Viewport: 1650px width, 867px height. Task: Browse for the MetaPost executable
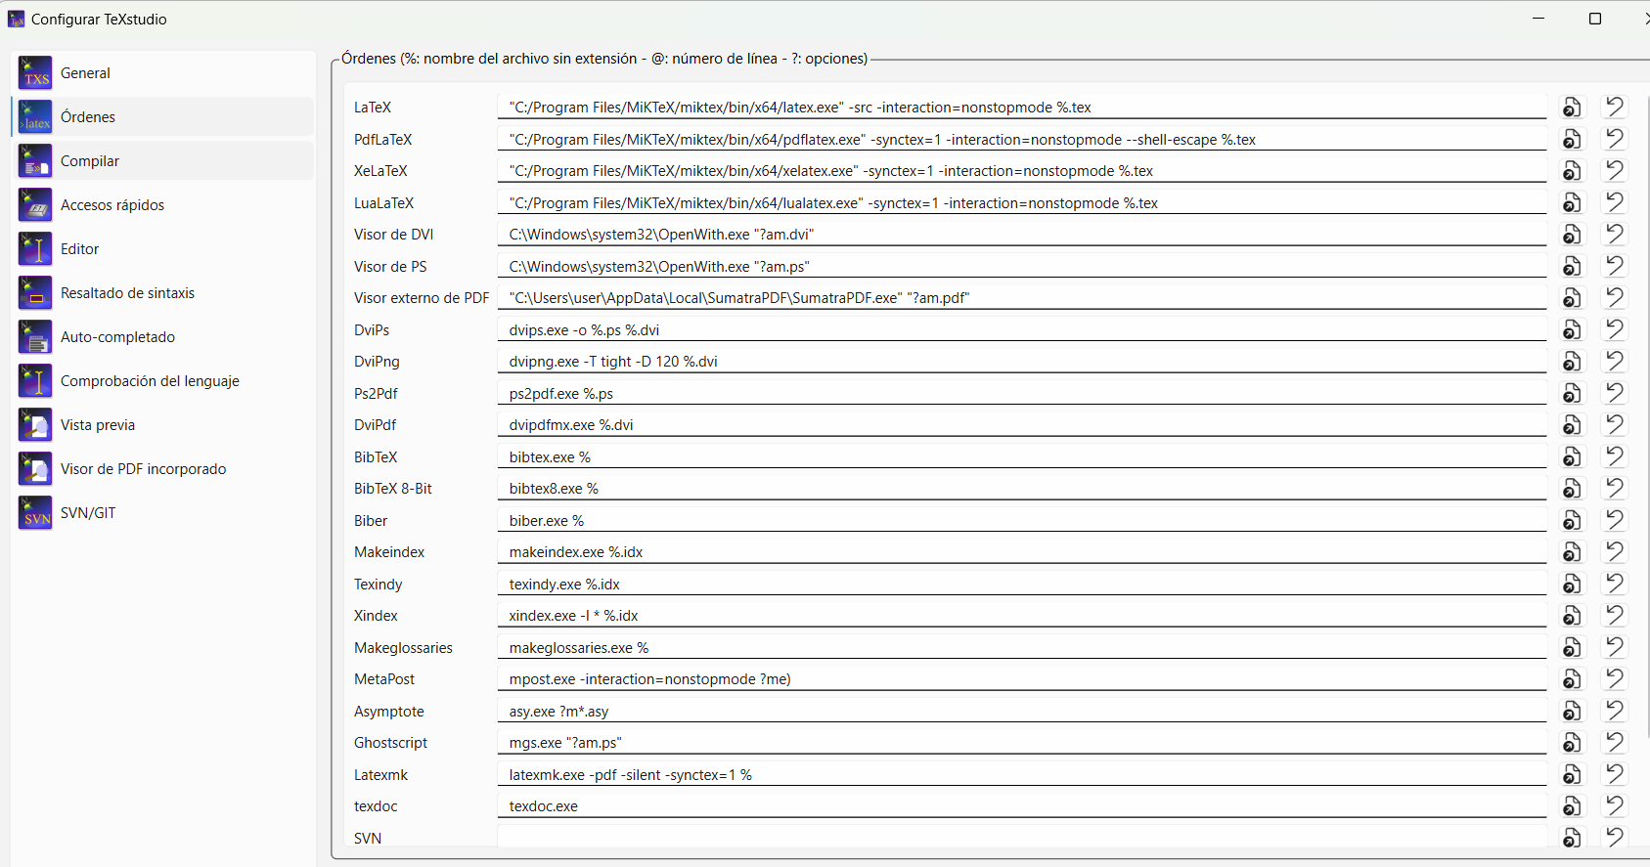pyautogui.click(x=1572, y=679)
